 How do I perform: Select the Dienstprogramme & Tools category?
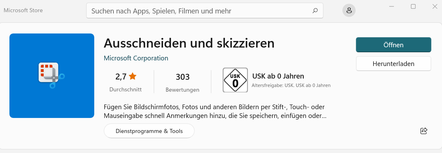click(149, 131)
